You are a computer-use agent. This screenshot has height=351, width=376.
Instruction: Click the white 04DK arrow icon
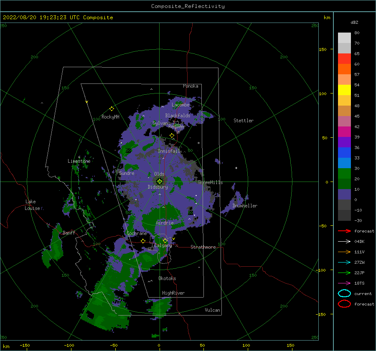pos(344,242)
